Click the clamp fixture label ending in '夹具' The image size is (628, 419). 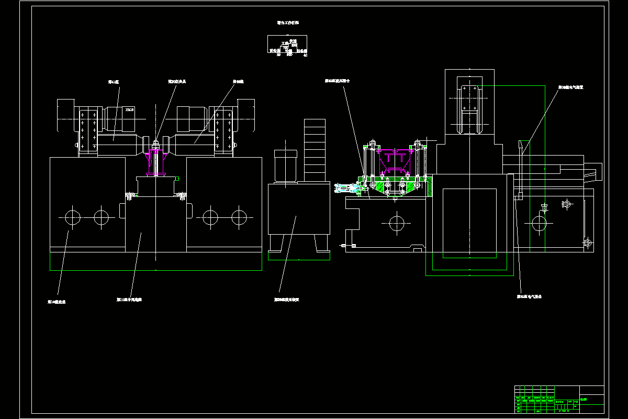point(177,82)
